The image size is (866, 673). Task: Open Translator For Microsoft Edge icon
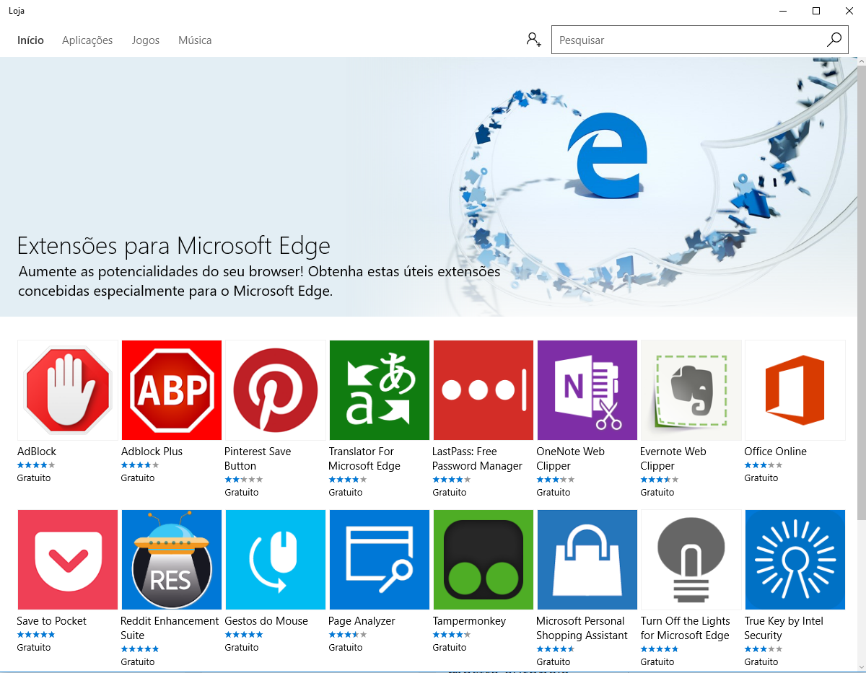[x=380, y=390]
